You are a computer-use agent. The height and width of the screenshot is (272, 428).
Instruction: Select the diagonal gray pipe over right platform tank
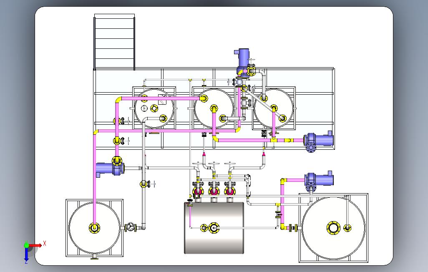click(263, 104)
